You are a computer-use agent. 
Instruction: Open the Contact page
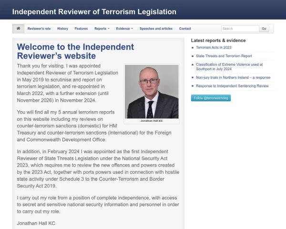(x=185, y=29)
